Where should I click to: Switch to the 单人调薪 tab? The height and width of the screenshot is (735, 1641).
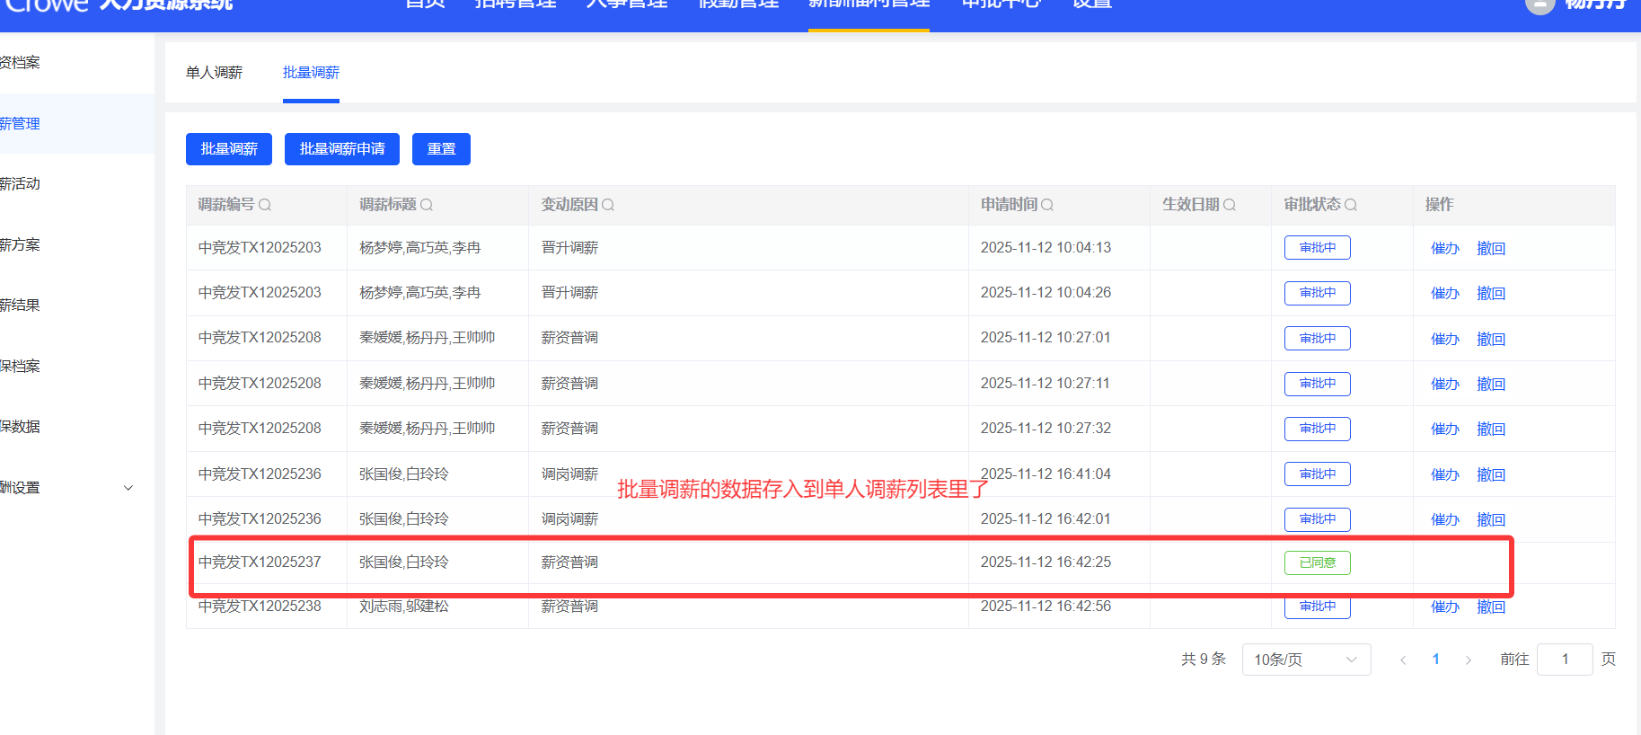click(x=214, y=73)
